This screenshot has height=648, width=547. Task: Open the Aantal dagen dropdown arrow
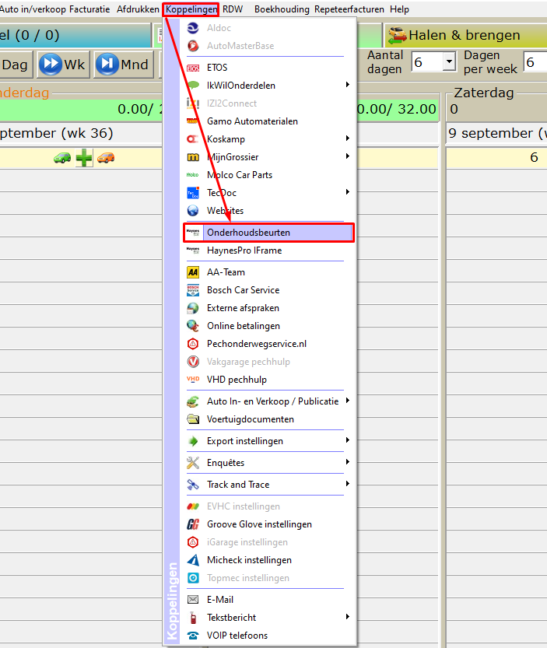pyautogui.click(x=449, y=62)
